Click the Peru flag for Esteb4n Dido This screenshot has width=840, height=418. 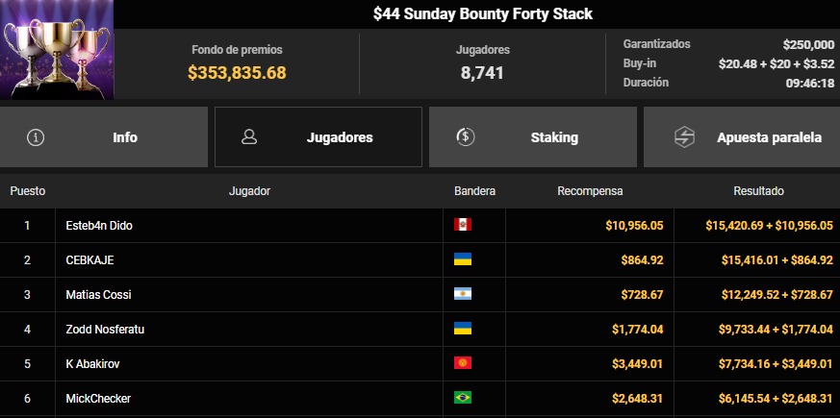463,225
